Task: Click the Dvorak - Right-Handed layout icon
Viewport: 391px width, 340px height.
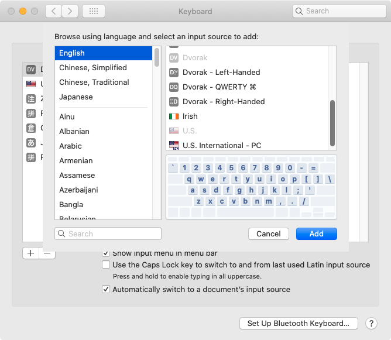Action: coord(173,102)
